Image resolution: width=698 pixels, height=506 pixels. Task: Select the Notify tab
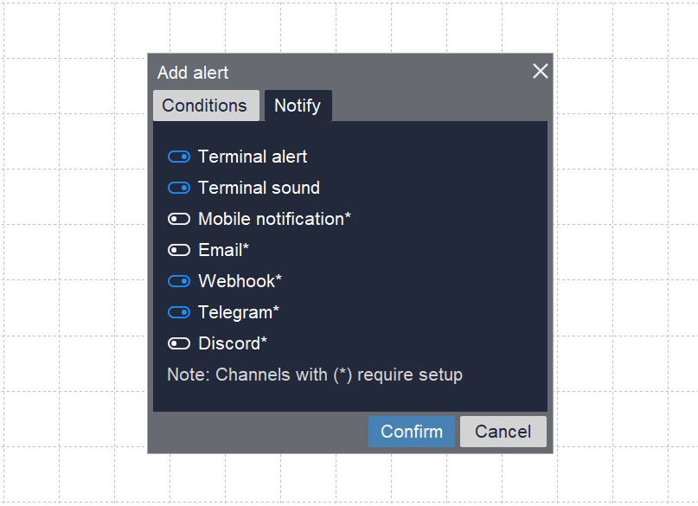pos(298,106)
